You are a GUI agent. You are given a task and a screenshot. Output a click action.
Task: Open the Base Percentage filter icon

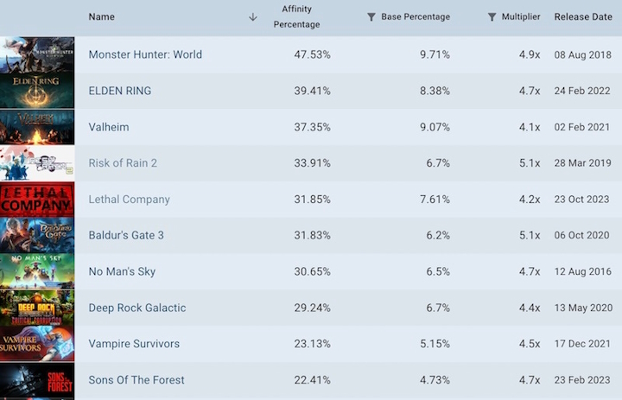point(371,17)
